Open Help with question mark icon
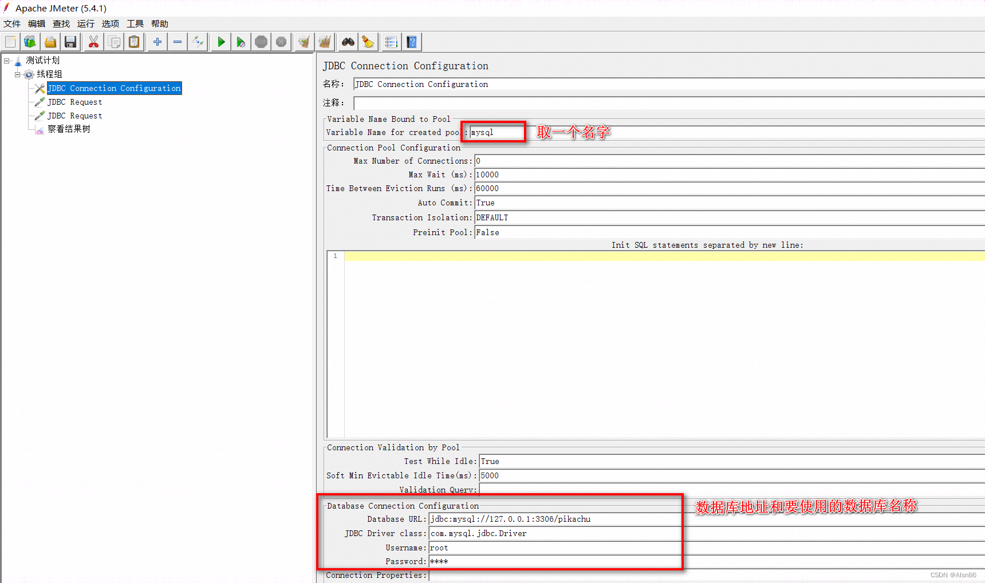Viewport: 985px width, 583px height. (412, 42)
